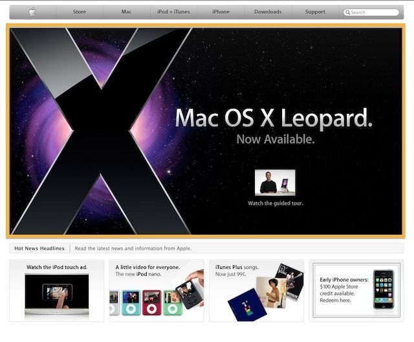Open the iPod touch ad video thumbnail

coord(56,294)
